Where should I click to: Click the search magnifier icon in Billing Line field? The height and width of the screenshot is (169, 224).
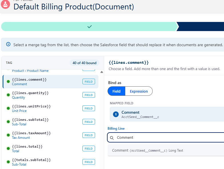[112, 138]
